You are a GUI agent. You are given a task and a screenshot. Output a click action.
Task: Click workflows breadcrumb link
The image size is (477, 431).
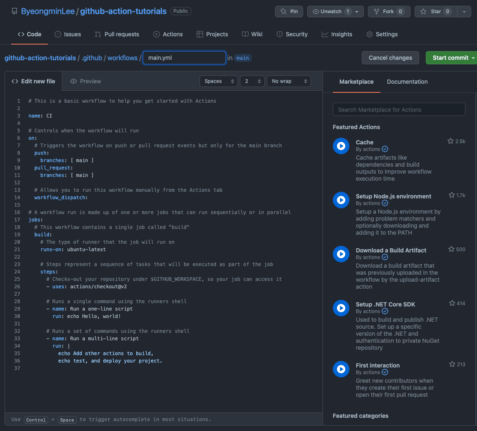coord(122,58)
